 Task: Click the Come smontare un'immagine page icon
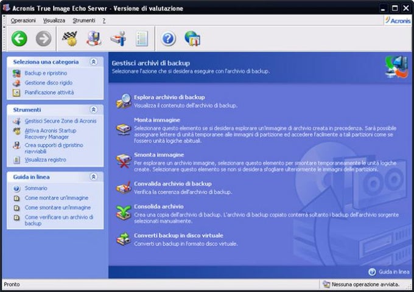point(16,208)
